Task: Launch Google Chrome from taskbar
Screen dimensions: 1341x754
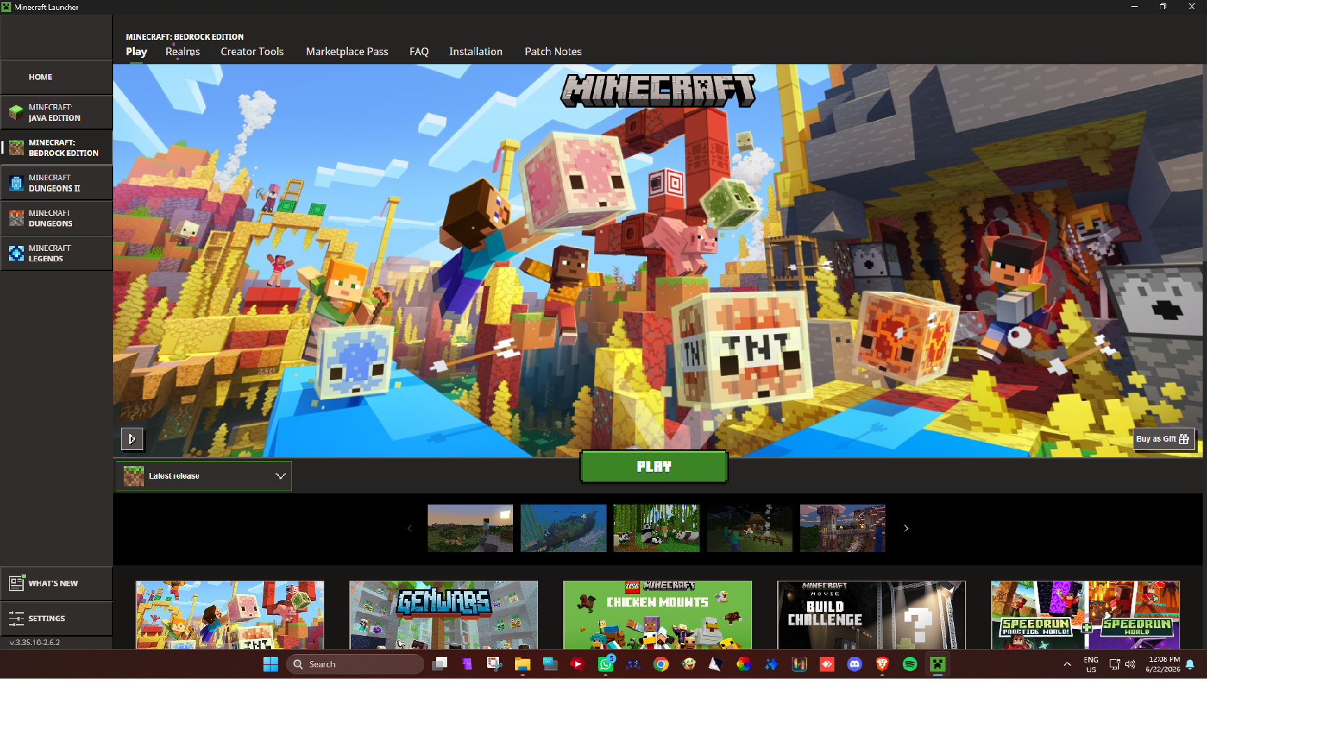Action: tap(661, 665)
